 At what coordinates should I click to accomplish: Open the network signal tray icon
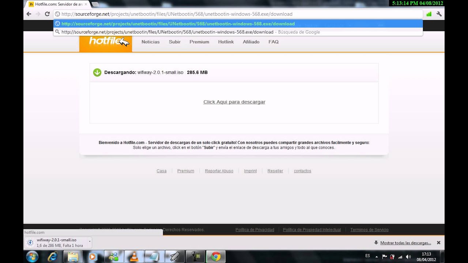[x=400, y=256]
